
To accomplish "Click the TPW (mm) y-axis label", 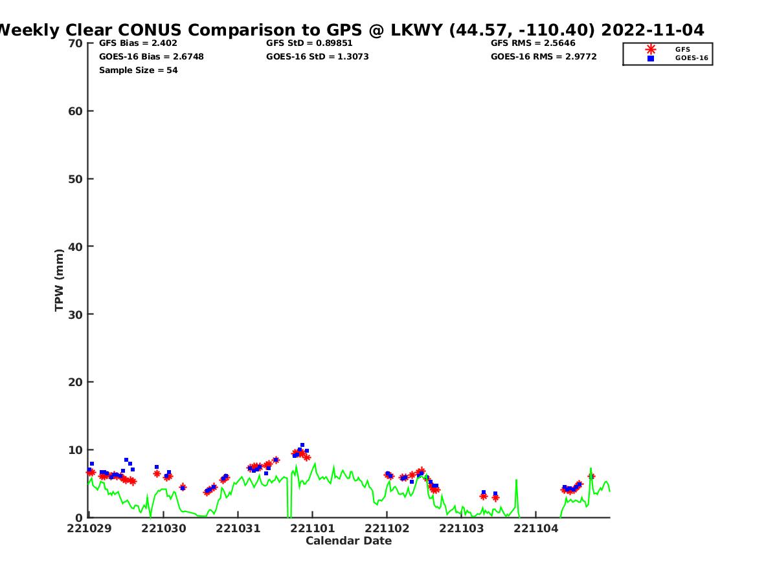I will click(x=60, y=280).
